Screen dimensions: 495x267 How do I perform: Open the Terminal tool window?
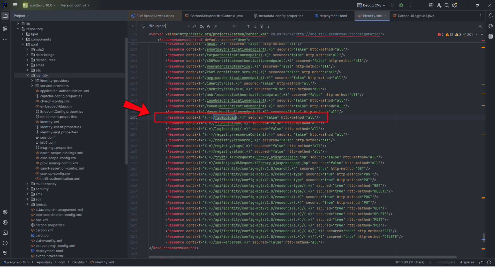[5, 233]
